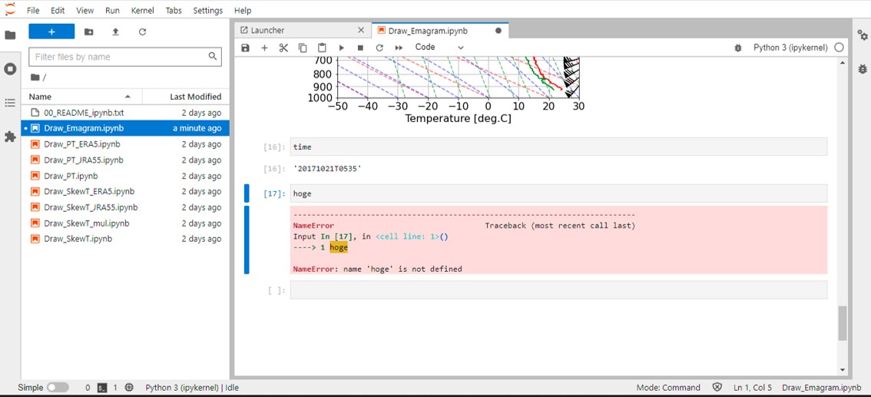The image size is (871, 397).
Task: Open the Property Inspector gears icon
Action: click(x=862, y=35)
